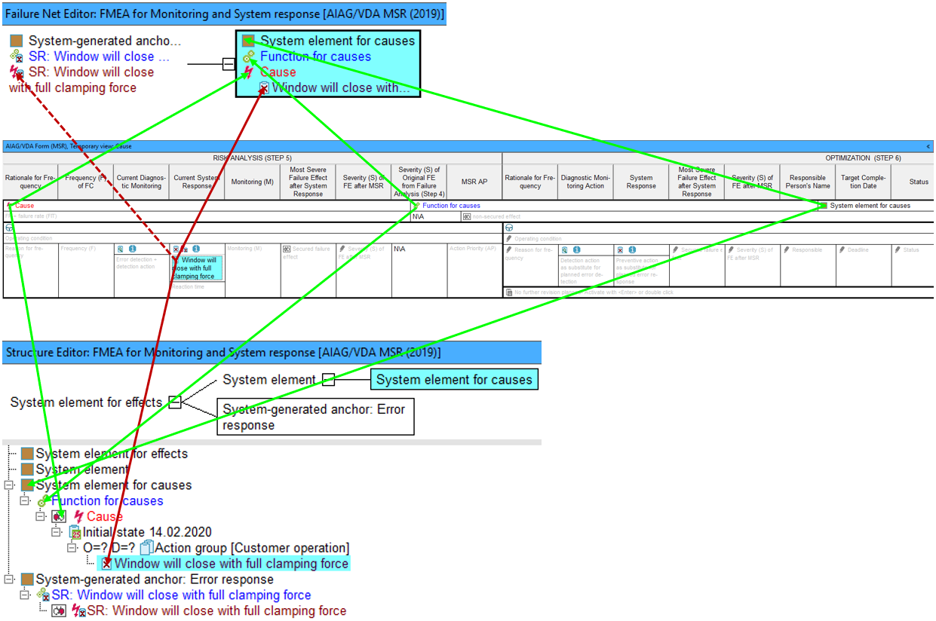Viewport: 936px width, 621px height.
Task: Click the Action group clipboard icon in tree
Action: (146, 548)
